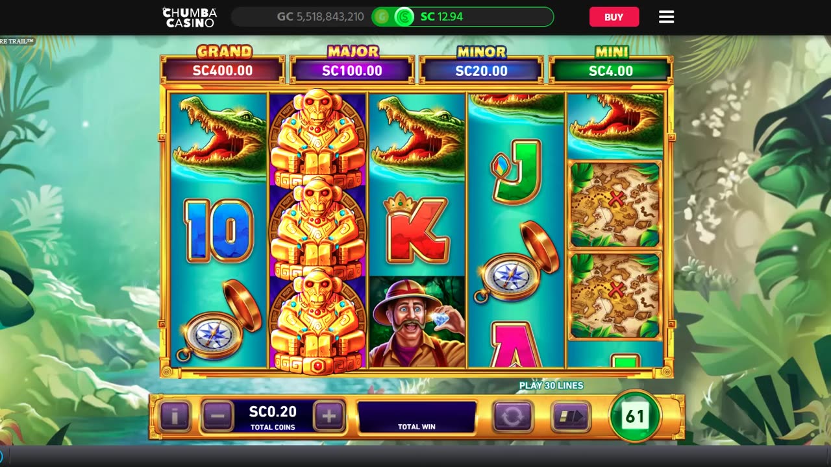Click the blue 10 symbol on reel one
This screenshot has height=467, width=831.
pos(218,231)
